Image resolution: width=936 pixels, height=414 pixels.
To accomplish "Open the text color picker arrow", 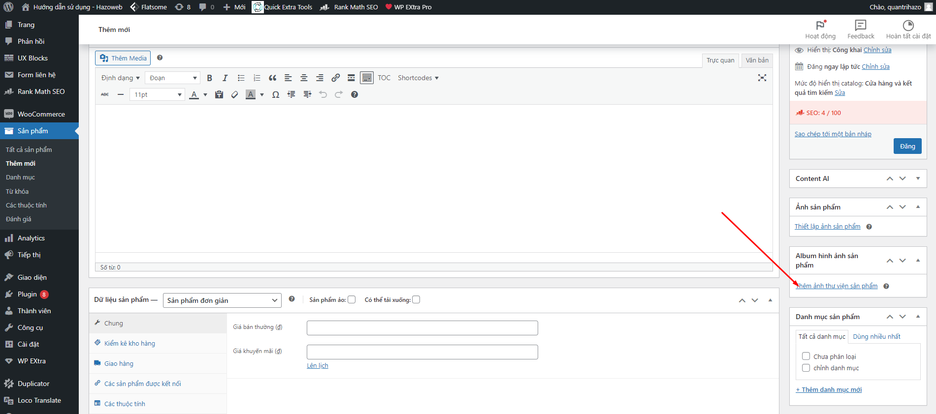I will click(x=205, y=94).
